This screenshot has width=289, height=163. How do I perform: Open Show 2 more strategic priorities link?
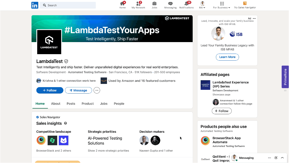click(108, 151)
